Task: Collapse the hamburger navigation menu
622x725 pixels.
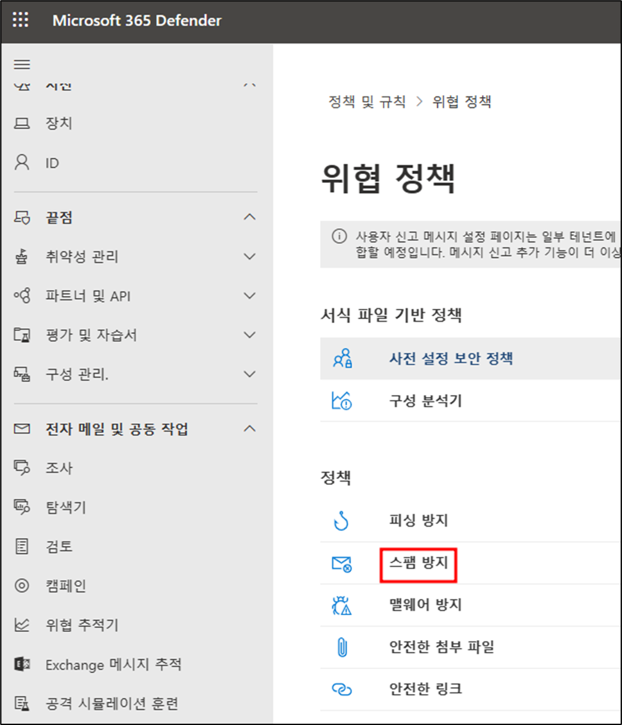Action: pyautogui.click(x=22, y=64)
